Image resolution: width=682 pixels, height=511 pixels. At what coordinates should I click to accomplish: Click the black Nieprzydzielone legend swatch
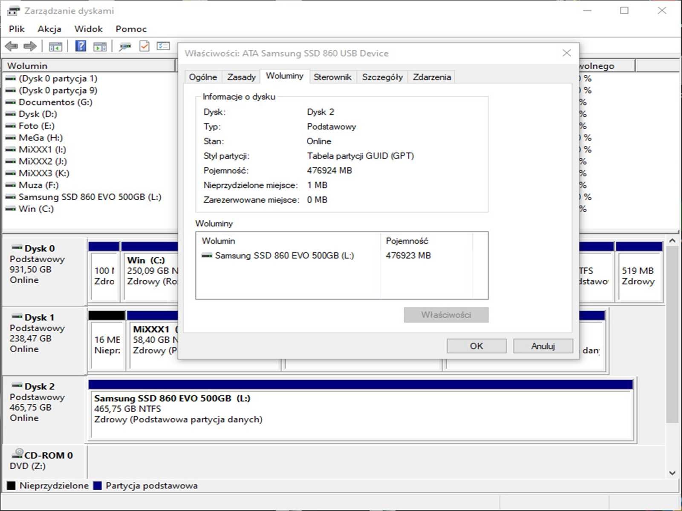click(11, 485)
